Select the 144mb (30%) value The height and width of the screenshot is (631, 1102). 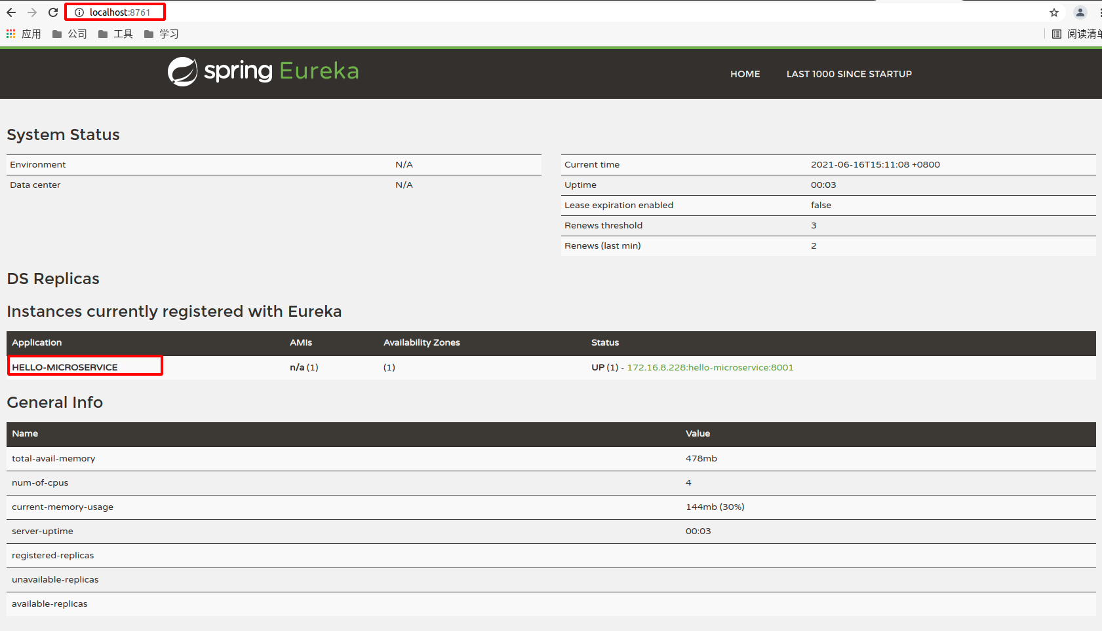tap(715, 507)
